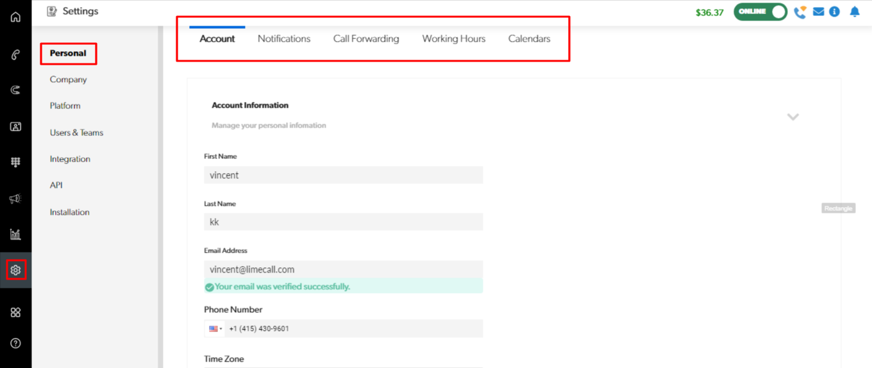Switch to the Notifications tab

284,39
